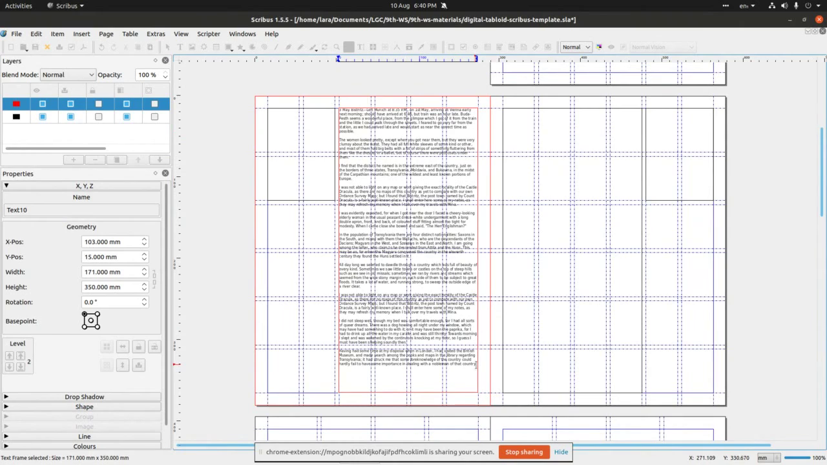Move layer down with arrow button
Image resolution: width=827 pixels, height=465 pixels.
coord(160,160)
